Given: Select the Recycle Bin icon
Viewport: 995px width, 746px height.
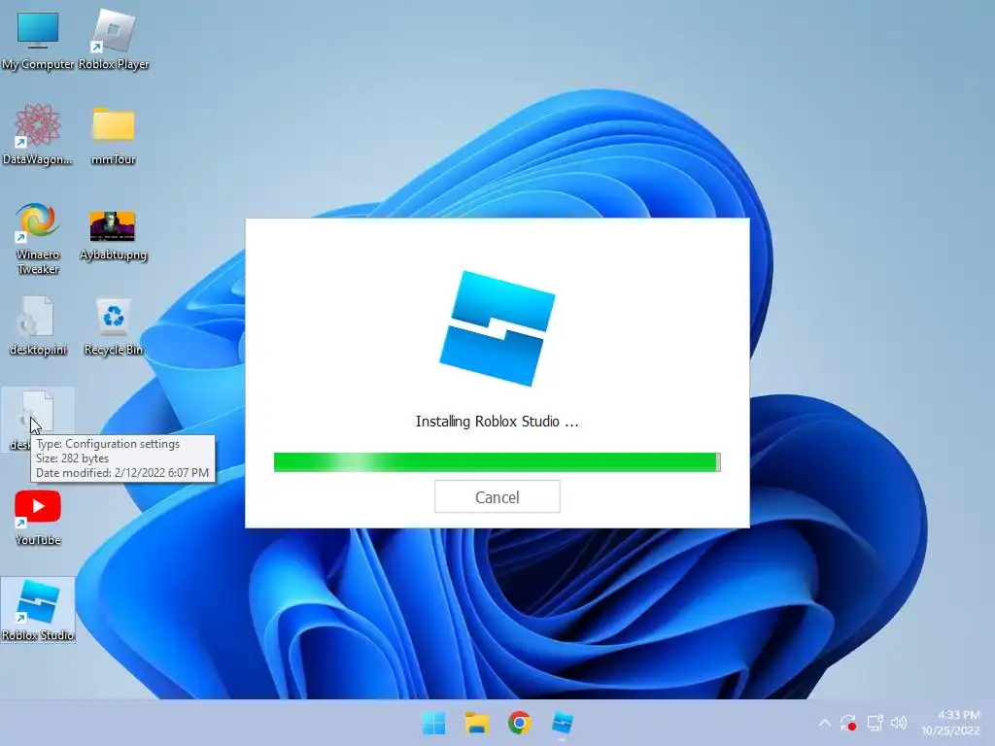Looking at the screenshot, I should coord(113,325).
